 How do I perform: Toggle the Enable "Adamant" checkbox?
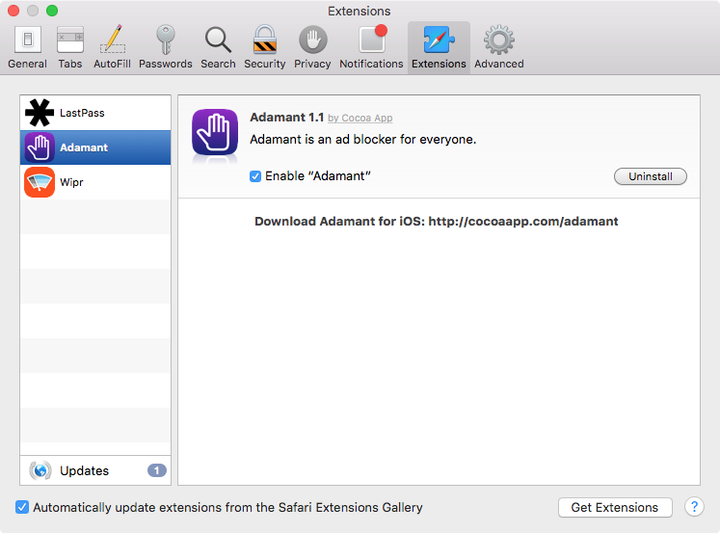tap(255, 176)
